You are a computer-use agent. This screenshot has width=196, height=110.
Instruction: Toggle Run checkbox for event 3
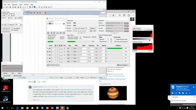tap(65, 55)
